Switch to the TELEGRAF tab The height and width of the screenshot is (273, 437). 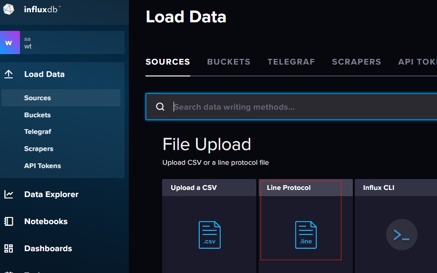pyautogui.click(x=291, y=62)
